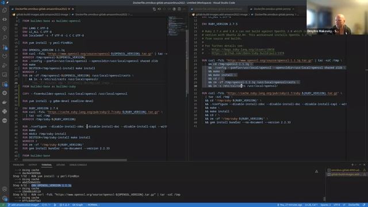
Task: Switch to the Debug Console tab
Action: tap(78, 165)
